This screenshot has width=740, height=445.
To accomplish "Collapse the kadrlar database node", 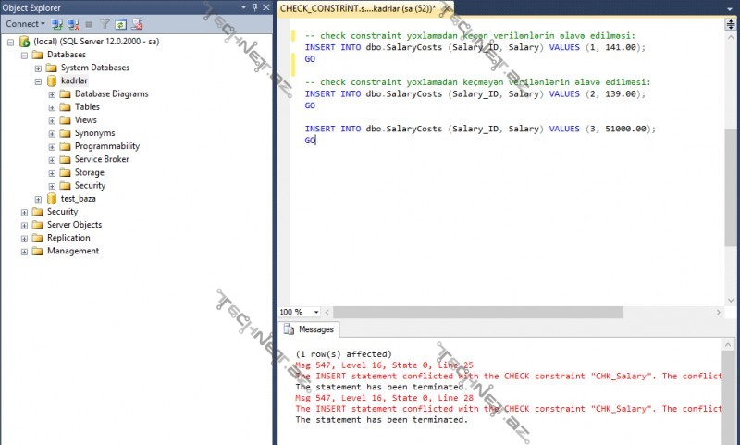I will [38, 81].
